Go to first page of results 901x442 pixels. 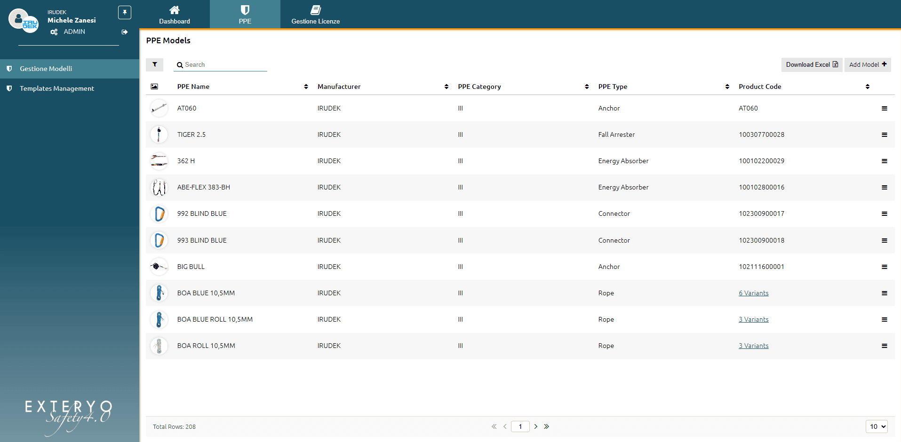[494, 426]
